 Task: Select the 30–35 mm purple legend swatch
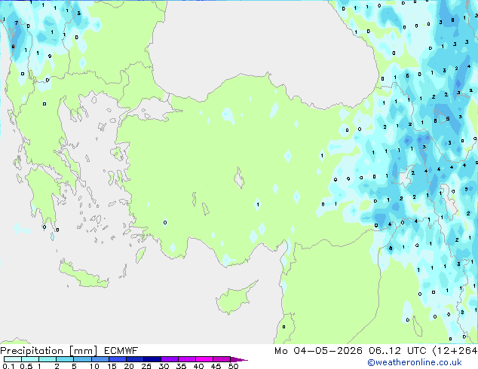click(x=169, y=359)
